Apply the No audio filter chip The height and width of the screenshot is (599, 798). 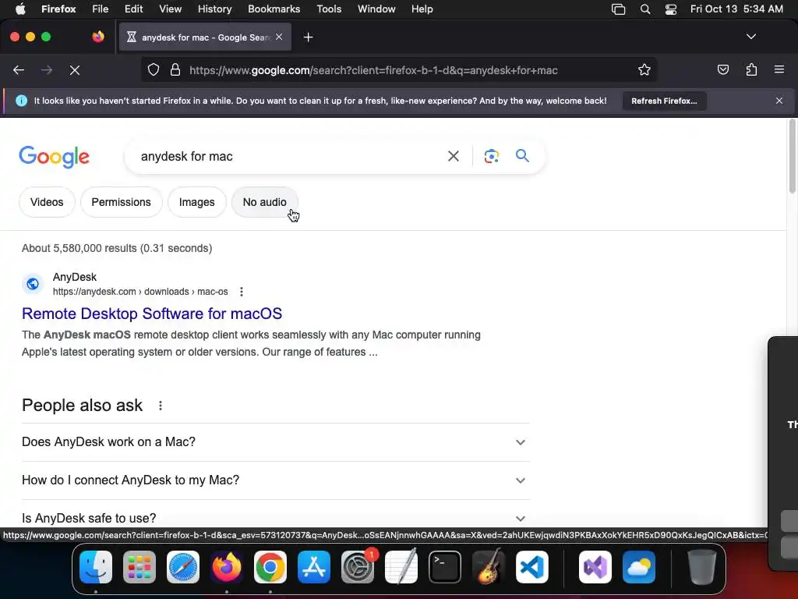point(265,202)
